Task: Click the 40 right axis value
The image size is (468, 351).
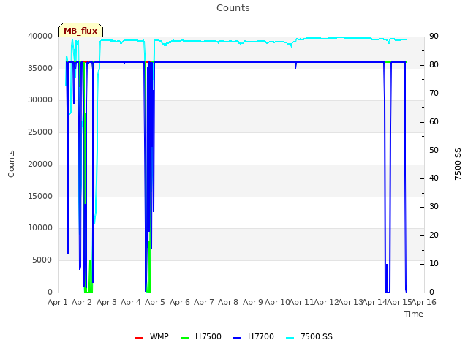Action: coord(434,178)
